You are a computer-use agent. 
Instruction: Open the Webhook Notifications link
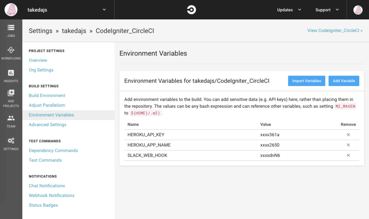(52, 196)
